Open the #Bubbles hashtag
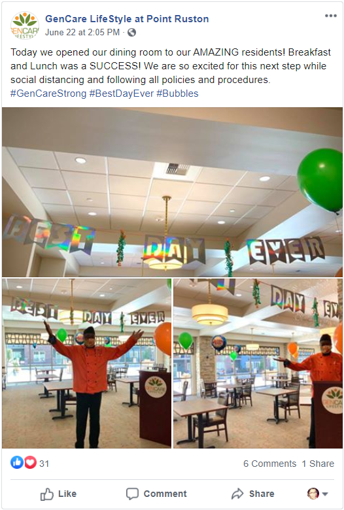The width and height of the screenshot is (344, 510). tap(177, 93)
